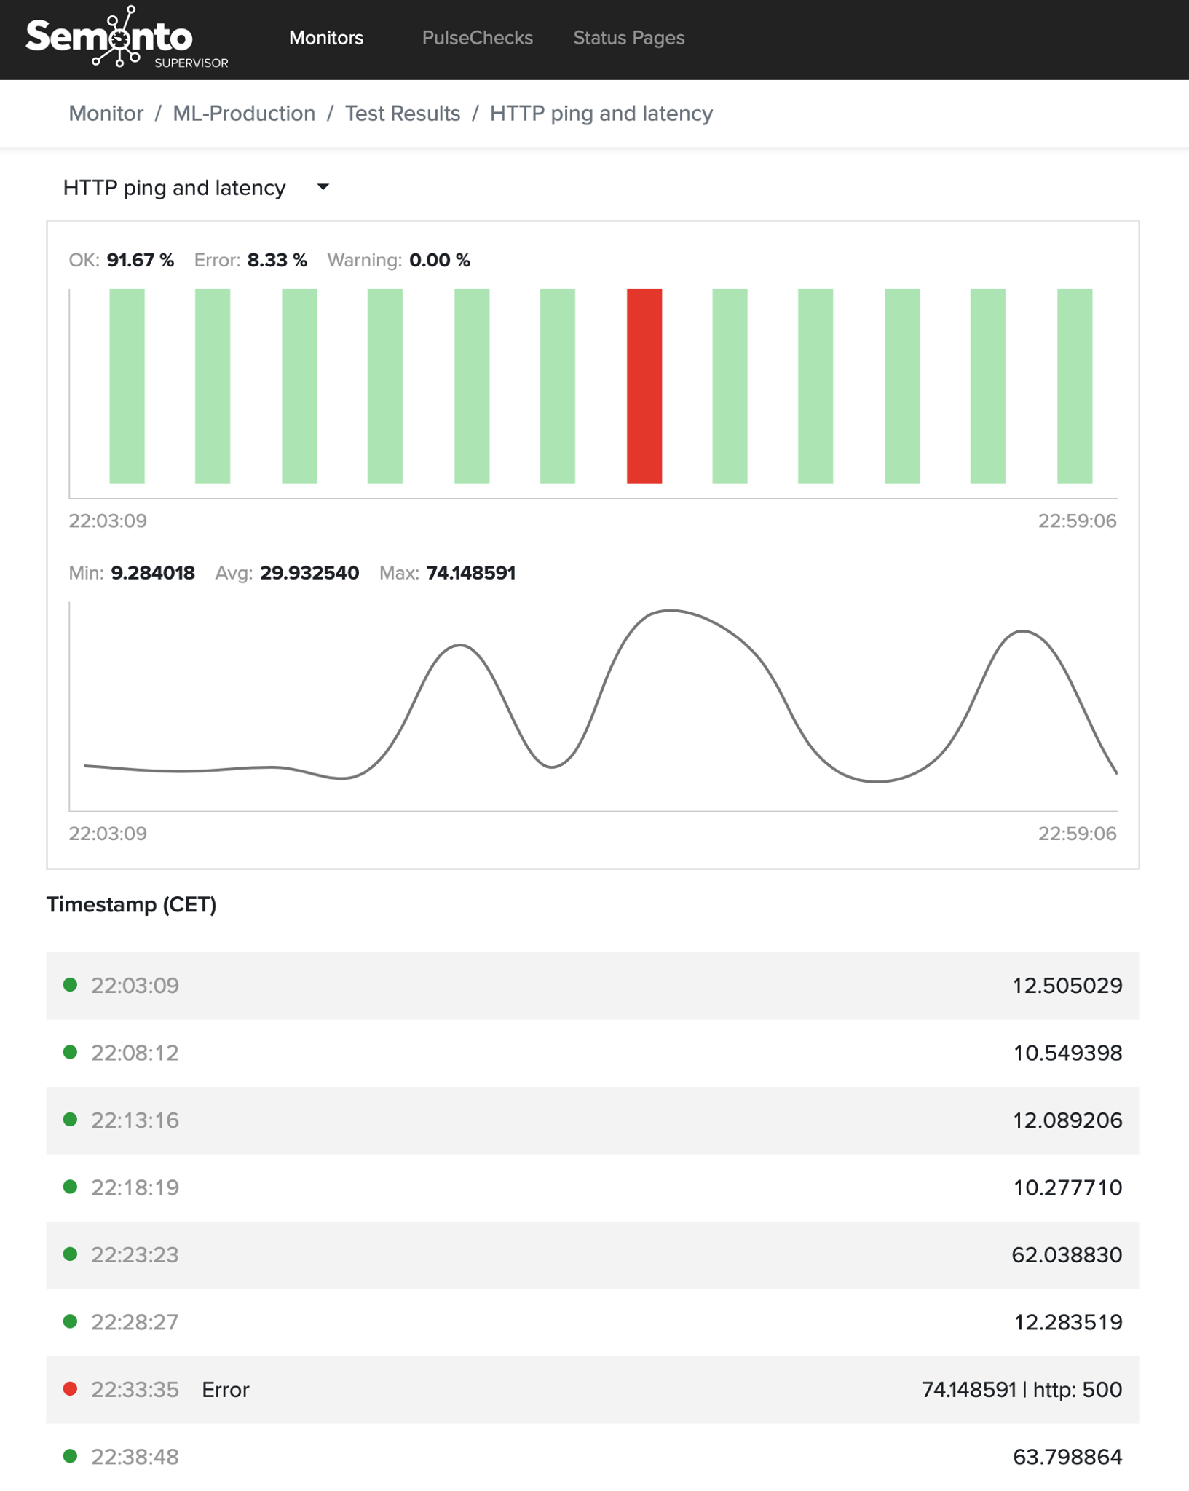The width and height of the screenshot is (1189, 1491).
Task: Click green status dot for 22:23:23
Action: click(x=71, y=1254)
